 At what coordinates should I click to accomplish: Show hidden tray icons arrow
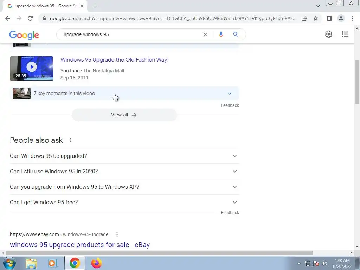299,263
